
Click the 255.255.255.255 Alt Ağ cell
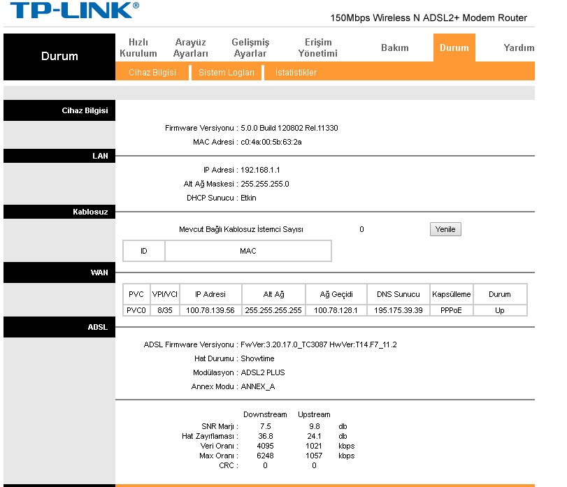click(x=273, y=310)
